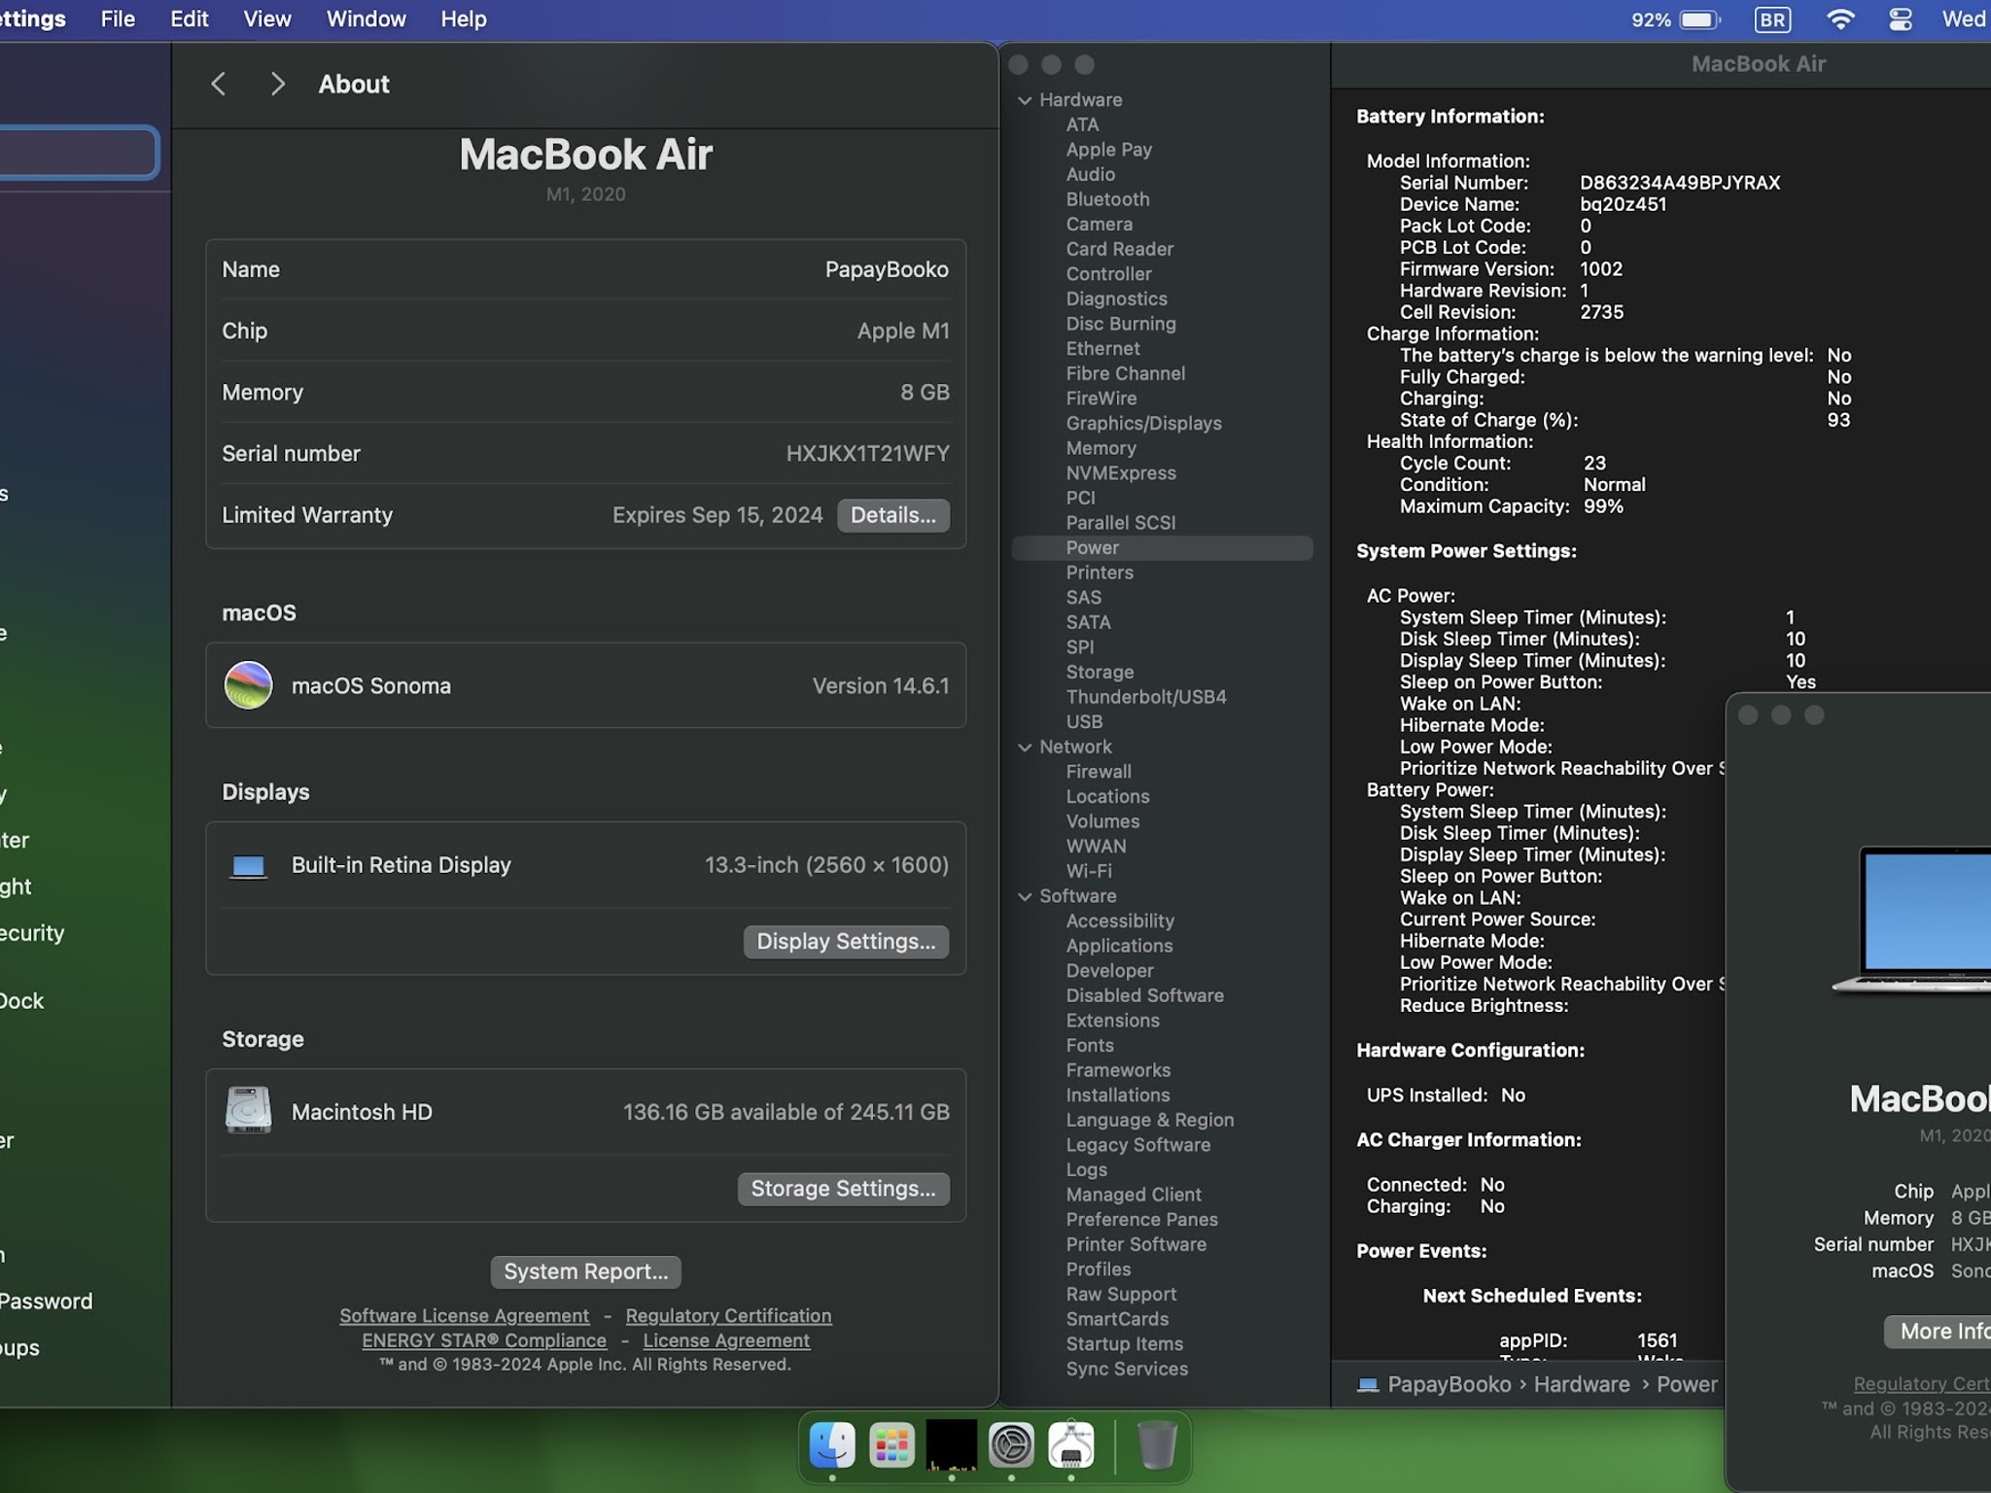This screenshot has width=1991, height=1493.
Task: Open Control Center from the menu bar
Action: 1901,19
